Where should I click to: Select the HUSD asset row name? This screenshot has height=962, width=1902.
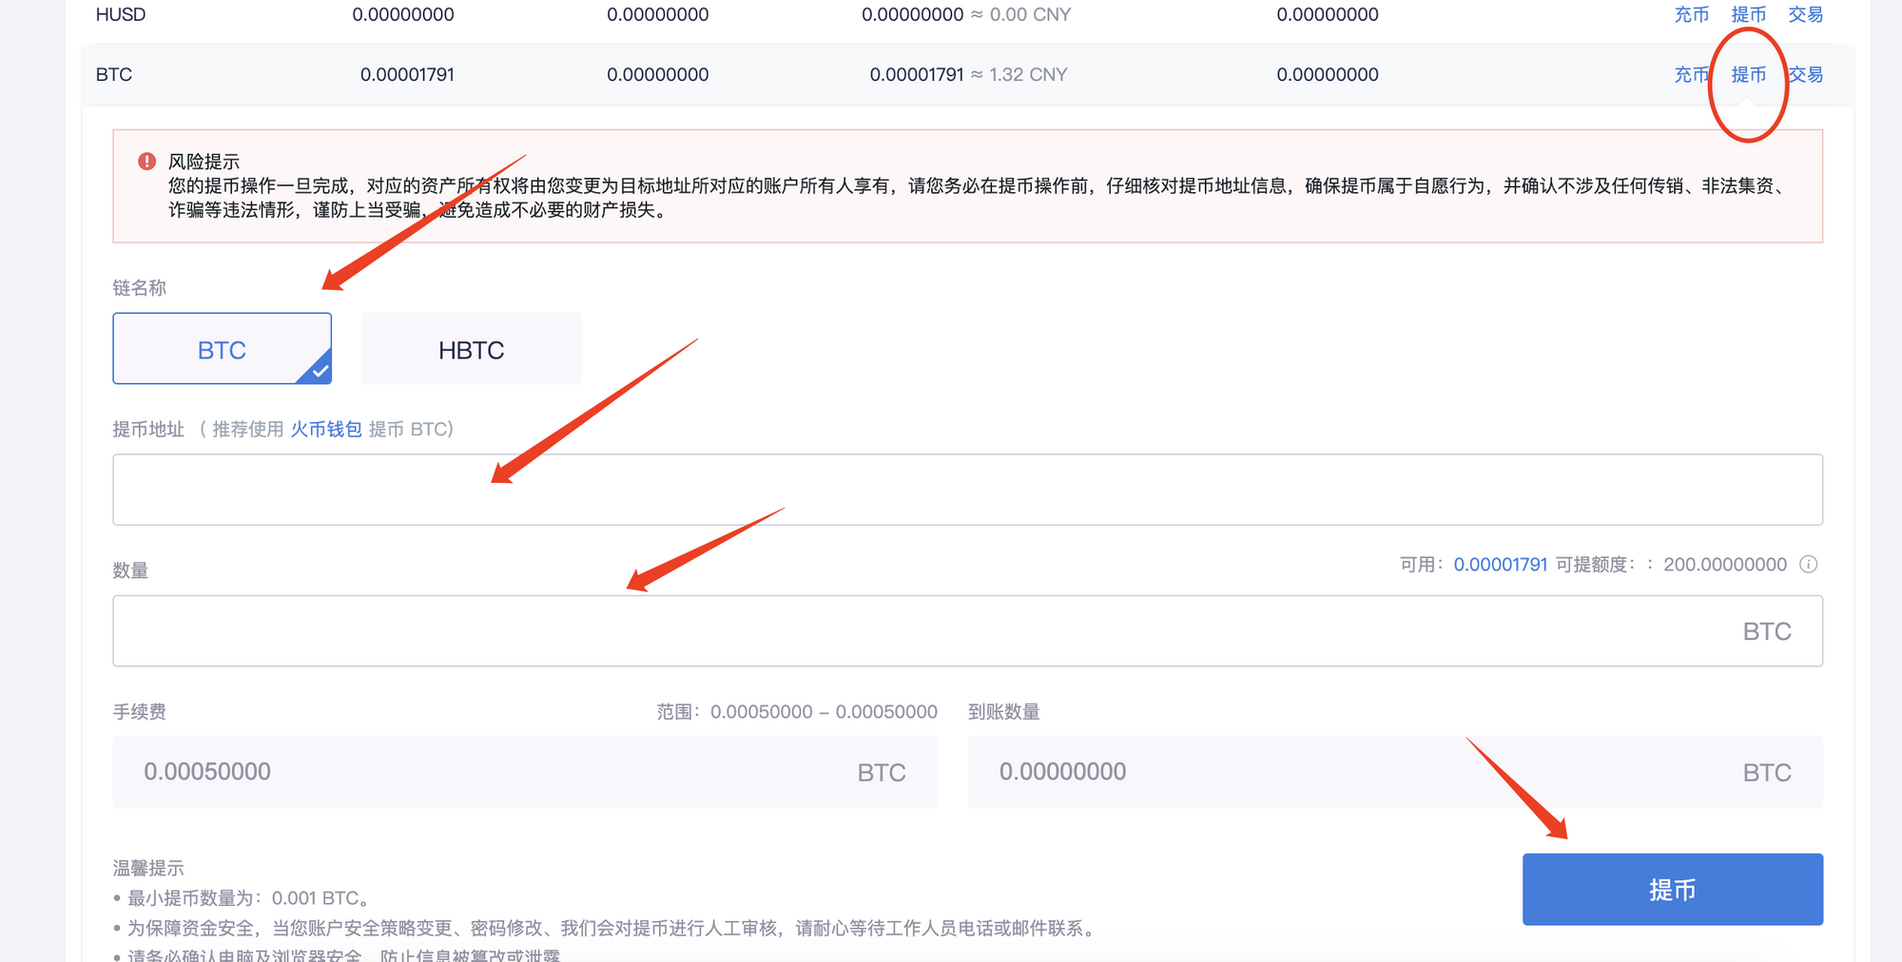(x=121, y=14)
